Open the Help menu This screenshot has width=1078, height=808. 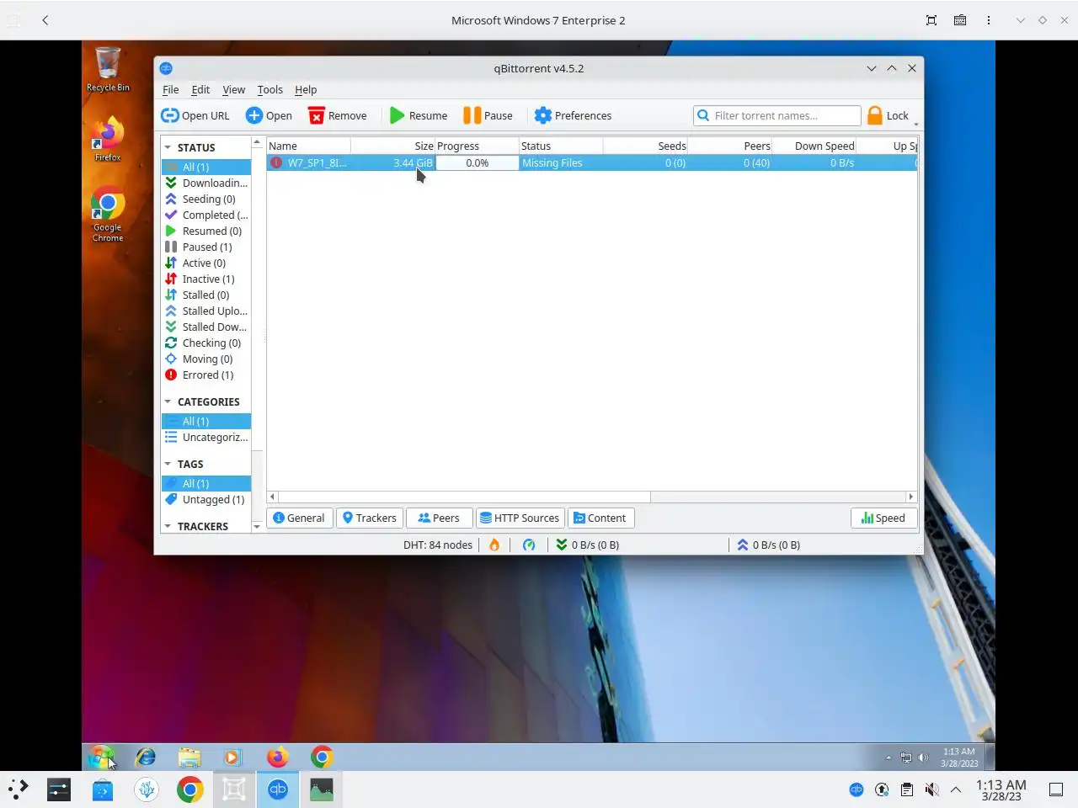[x=306, y=89]
